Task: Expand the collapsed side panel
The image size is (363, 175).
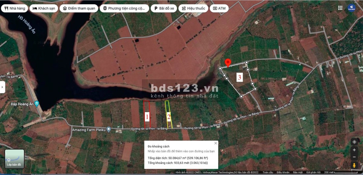Action: coord(2,87)
